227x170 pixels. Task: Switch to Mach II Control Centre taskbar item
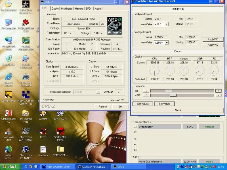coord(58,167)
